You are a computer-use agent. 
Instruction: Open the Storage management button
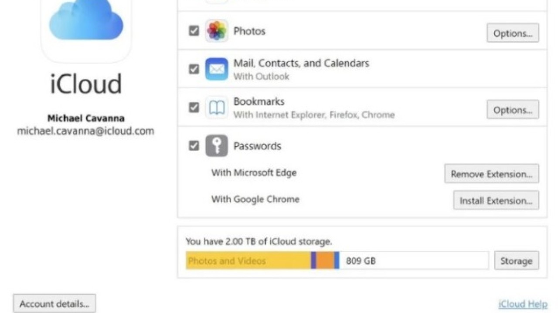point(516,261)
